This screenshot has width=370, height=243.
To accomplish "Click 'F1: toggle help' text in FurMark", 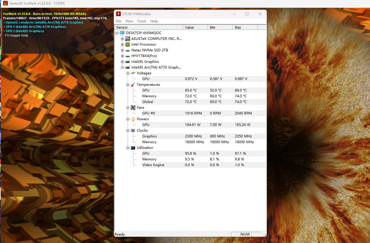I will pos(16,35).
